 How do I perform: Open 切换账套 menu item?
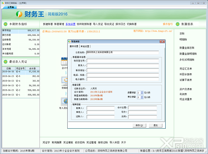pyautogui.click(x=132, y=24)
